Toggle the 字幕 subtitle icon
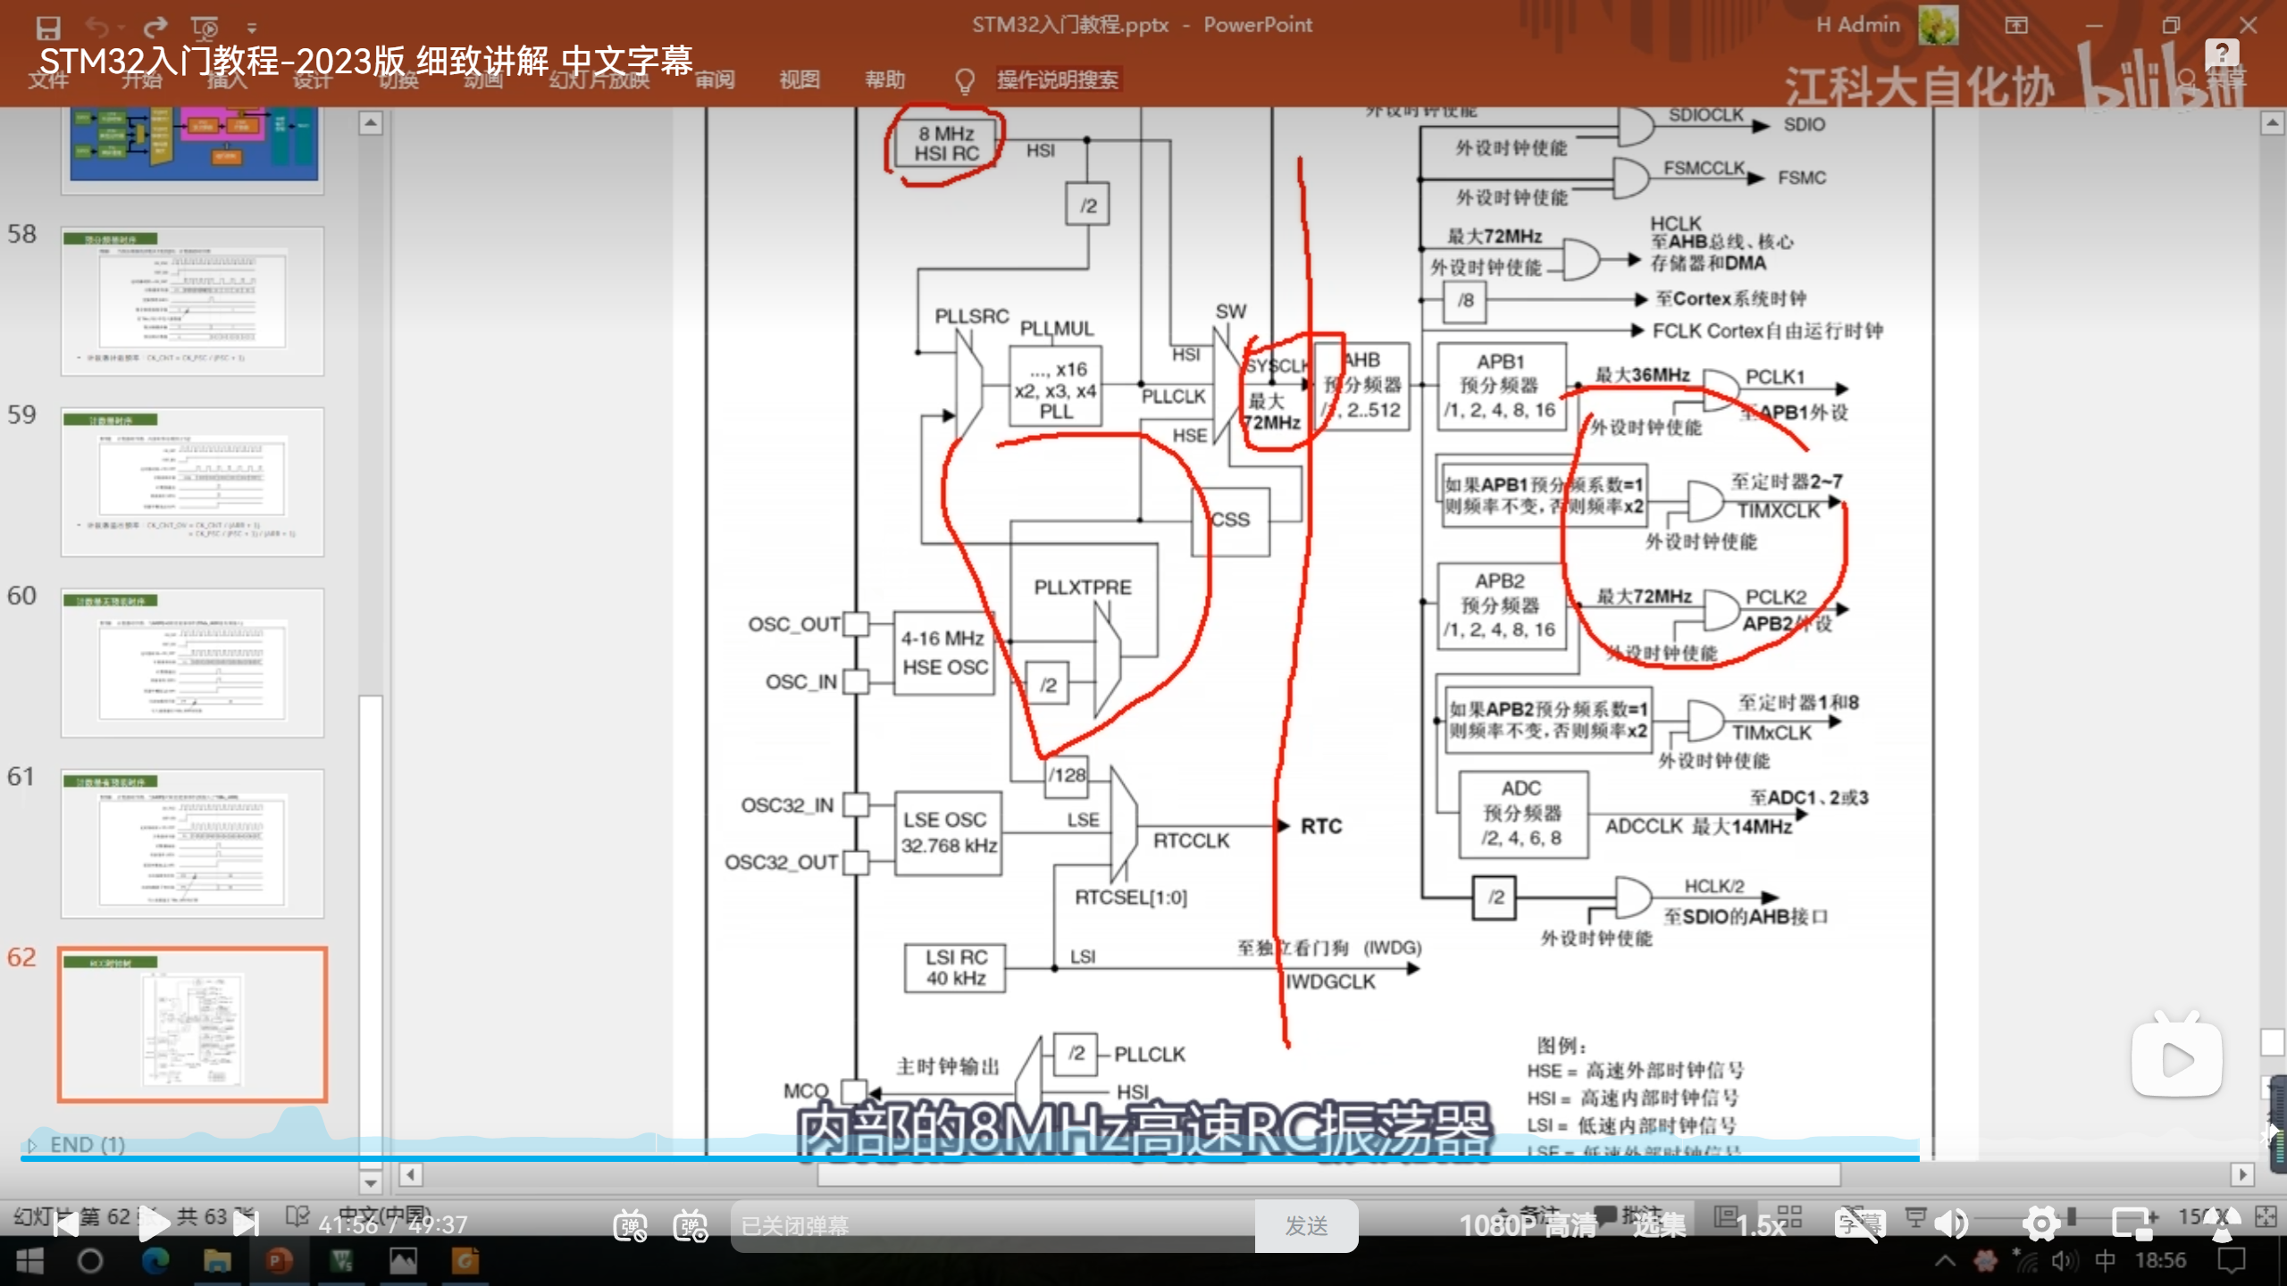 tap(1861, 1224)
